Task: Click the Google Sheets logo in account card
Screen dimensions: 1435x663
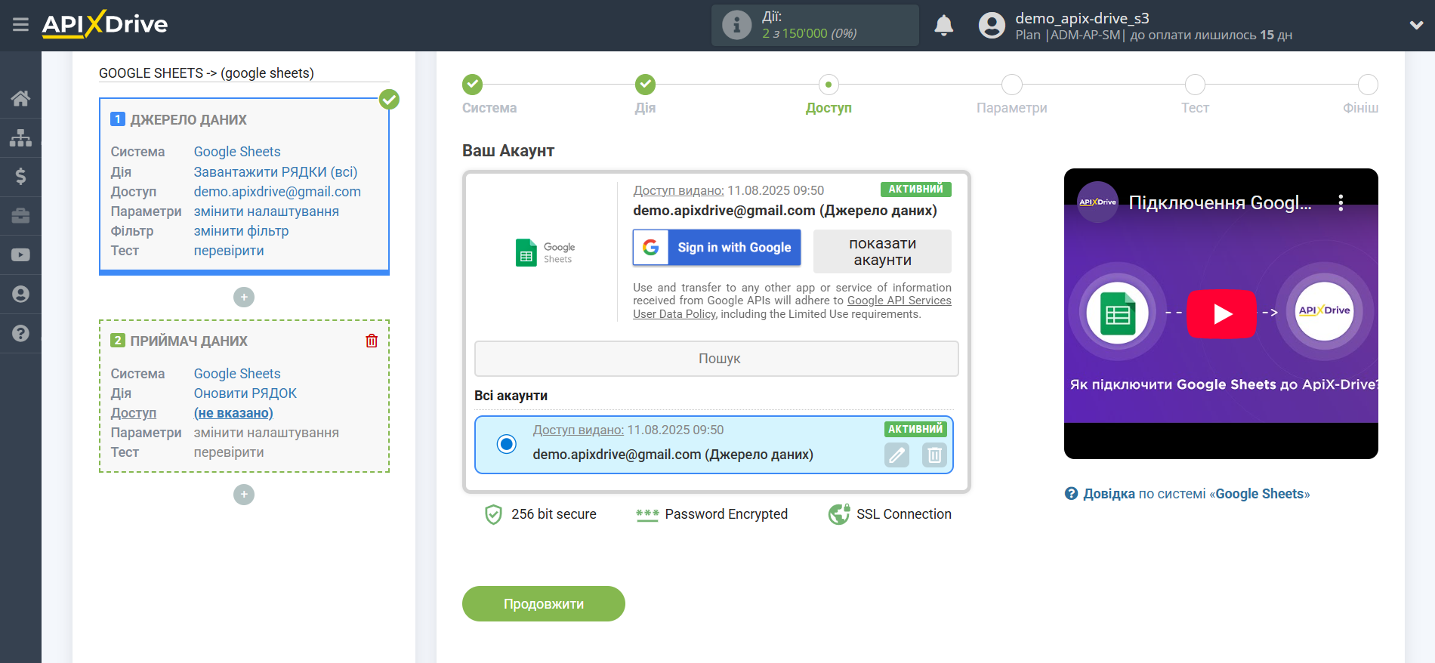Action: (545, 252)
